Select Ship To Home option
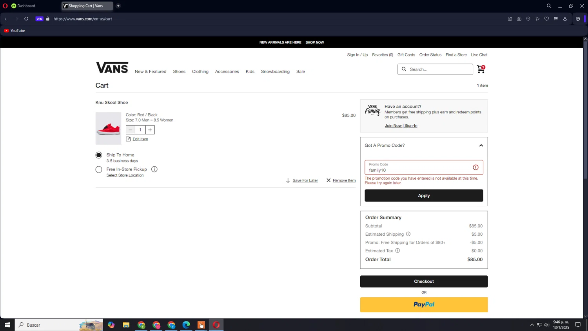This screenshot has width=588, height=331. 99,155
